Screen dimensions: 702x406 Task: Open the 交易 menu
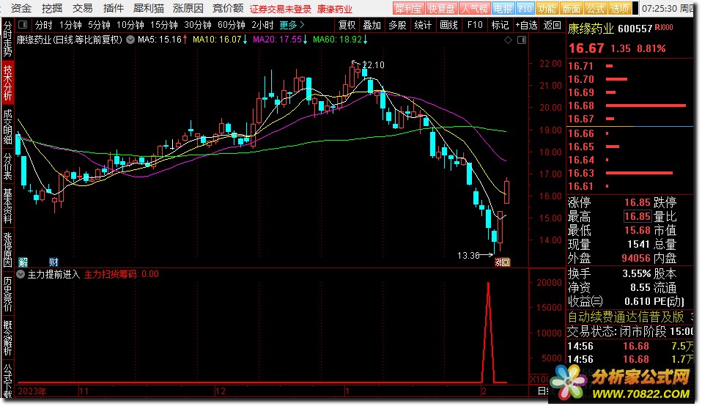(82, 8)
